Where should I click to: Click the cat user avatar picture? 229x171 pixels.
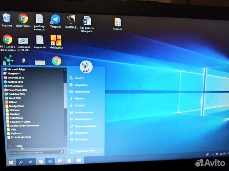pos(86,67)
